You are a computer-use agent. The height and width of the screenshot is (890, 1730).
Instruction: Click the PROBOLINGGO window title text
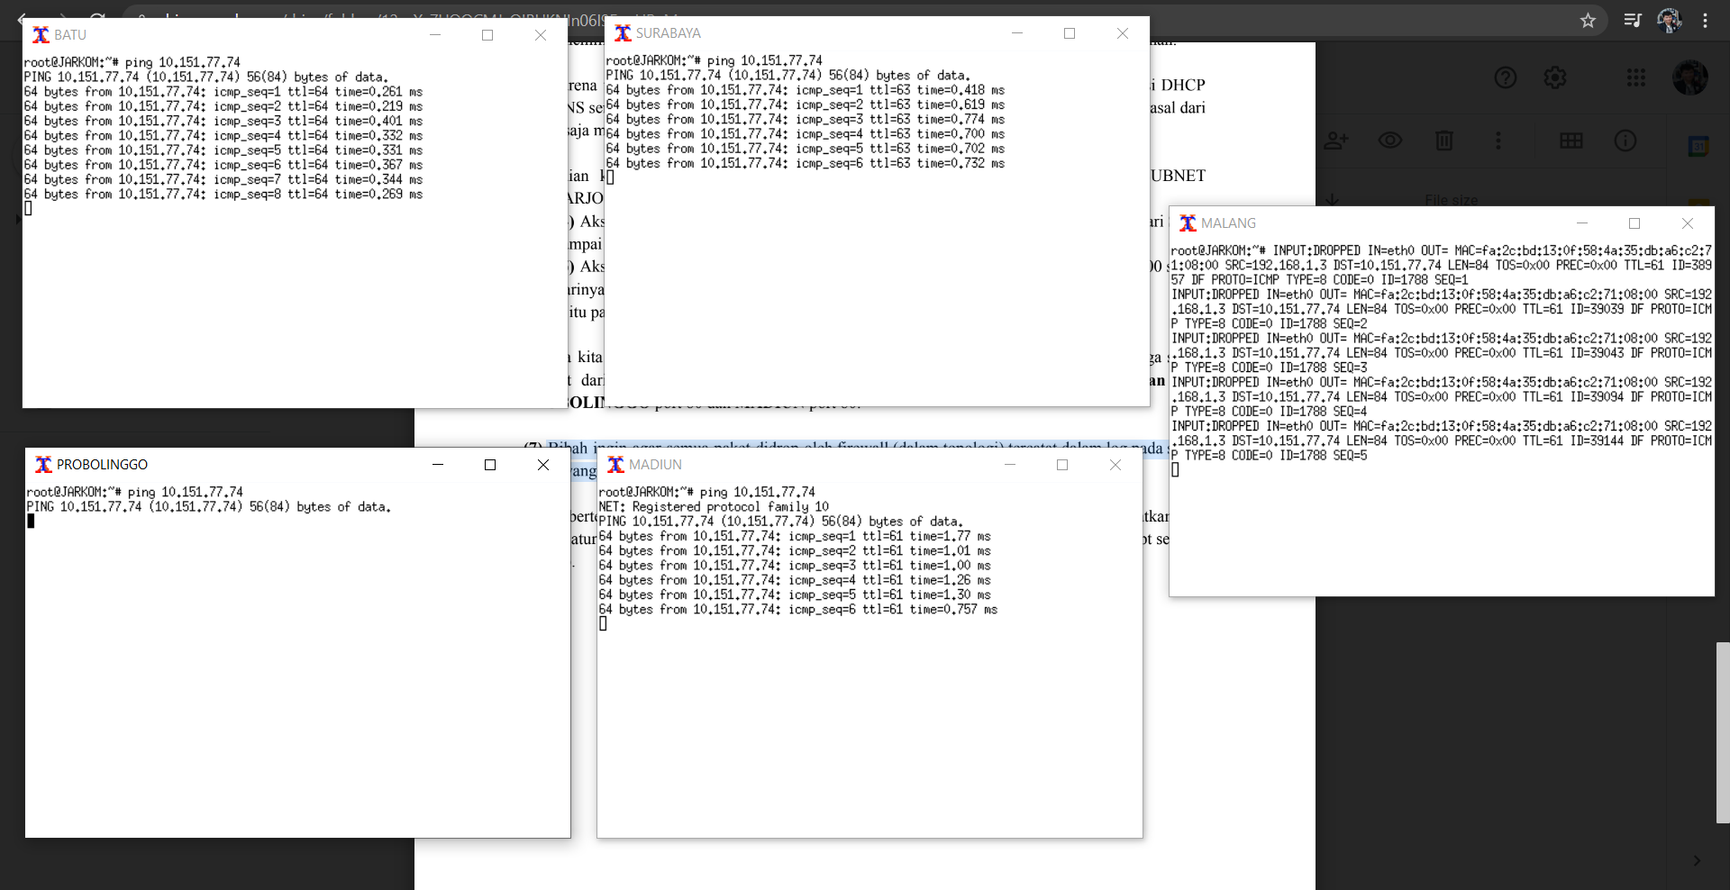click(102, 465)
